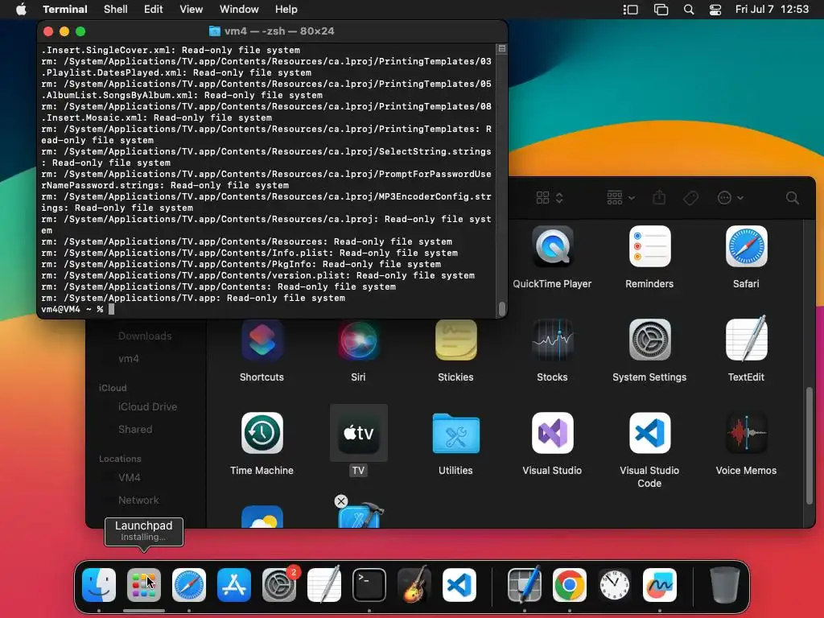
Task: Launch Safari from the Dock
Action: (189, 585)
